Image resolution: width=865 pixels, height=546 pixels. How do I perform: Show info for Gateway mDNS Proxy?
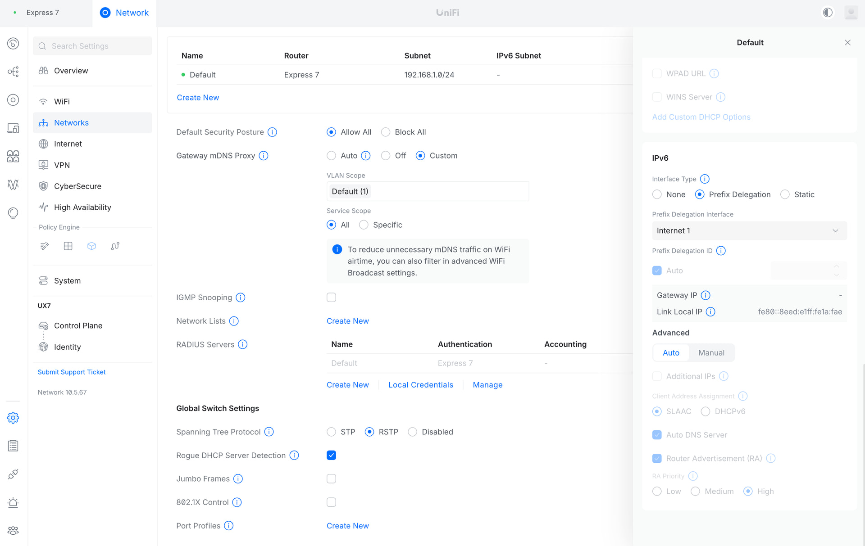point(264,156)
